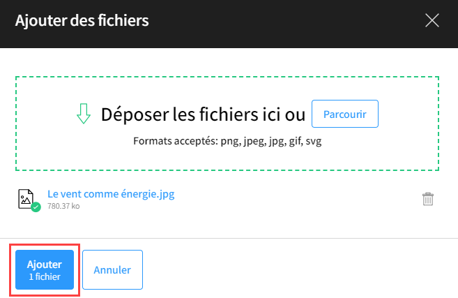The width and height of the screenshot is (458, 298).
Task: Select the 780.37 ko file size label
Action: (63, 206)
